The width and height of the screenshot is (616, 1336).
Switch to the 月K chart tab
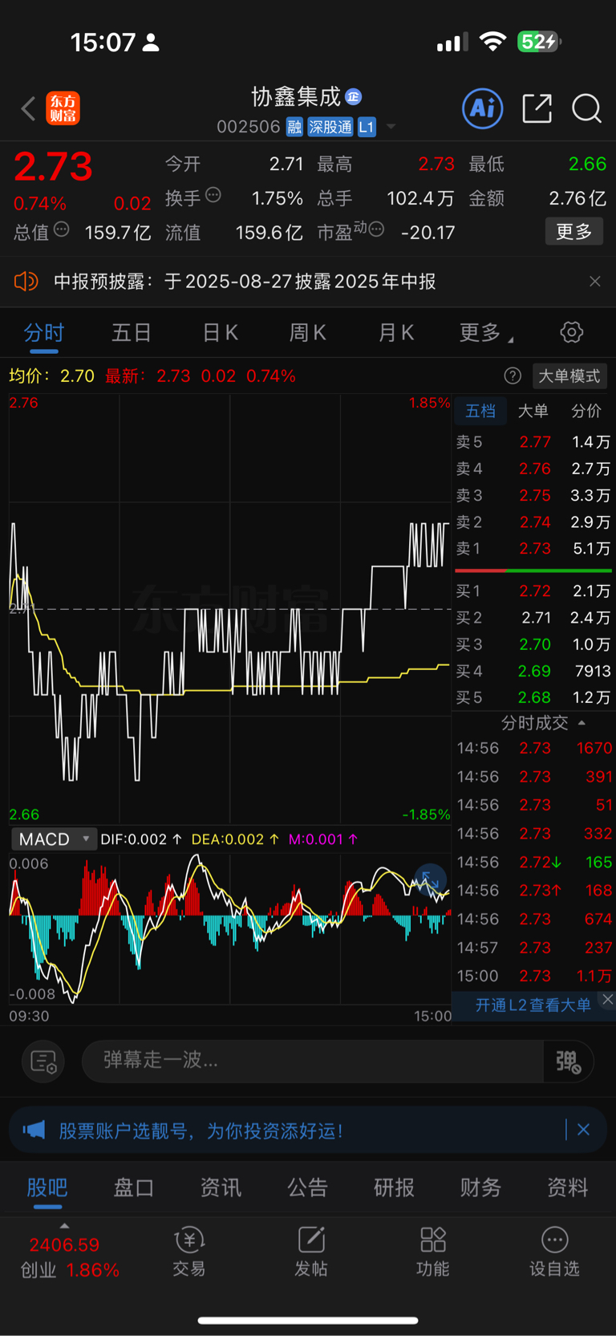point(396,332)
